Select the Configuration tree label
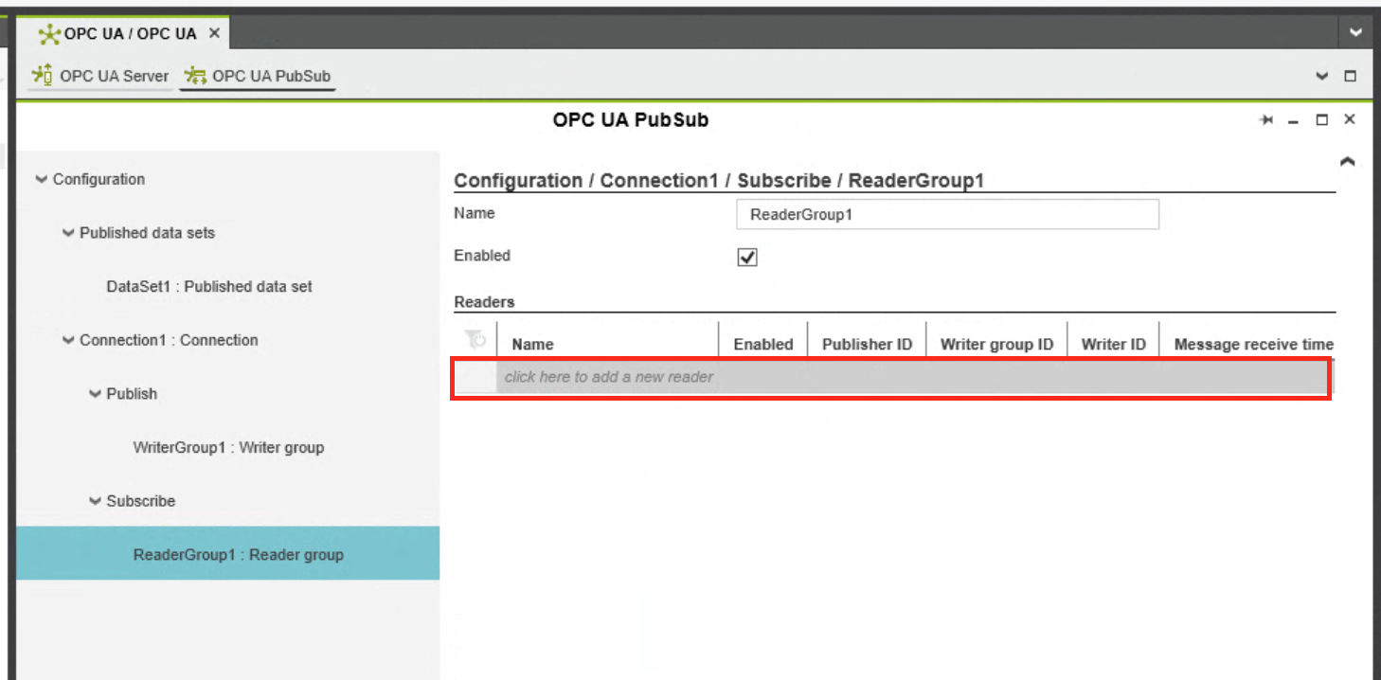The height and width of the screenshot is (680, 1381). [99, 179]
